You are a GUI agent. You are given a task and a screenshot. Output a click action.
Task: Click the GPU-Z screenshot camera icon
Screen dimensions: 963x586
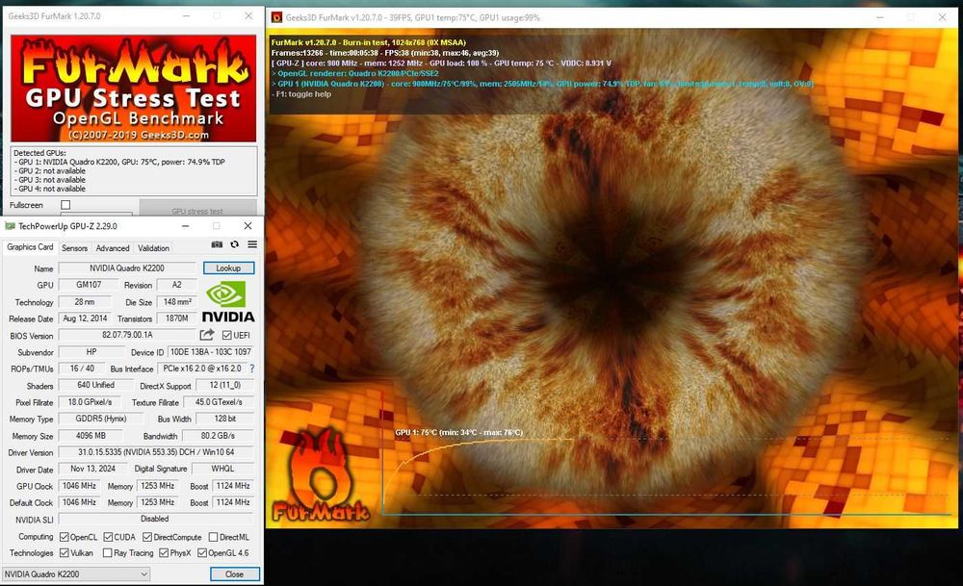217,244
